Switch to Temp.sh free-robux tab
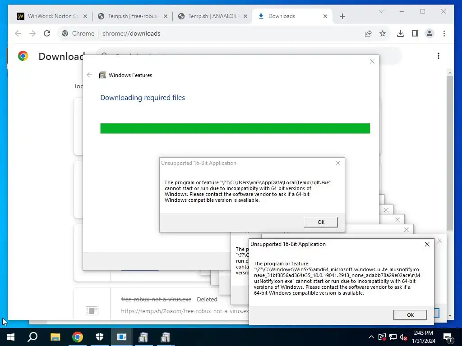 click(x=133, y=16)
